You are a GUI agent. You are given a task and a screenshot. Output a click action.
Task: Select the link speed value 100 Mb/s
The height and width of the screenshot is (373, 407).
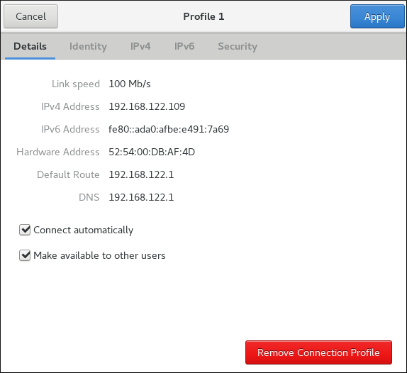(x=130, y=84)
